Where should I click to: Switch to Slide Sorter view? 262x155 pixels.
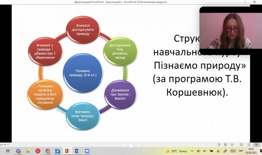coord(249,145)
